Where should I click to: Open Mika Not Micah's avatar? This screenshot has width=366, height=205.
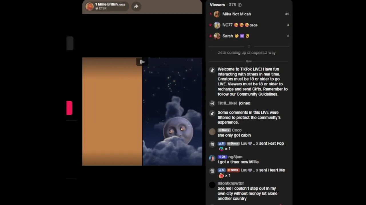point(217,14)
